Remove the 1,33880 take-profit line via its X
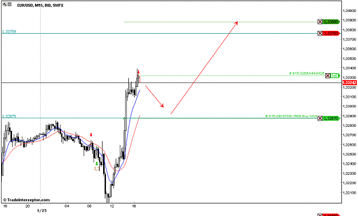Viewport: 358px width, 216px height. pos(320,22)
